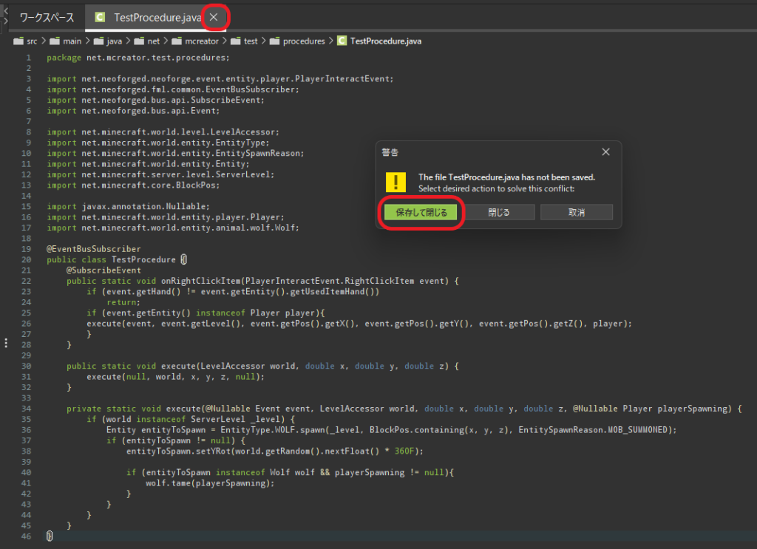
Task: Click the net folder icon in breadcrumb
Action: [x=138, y=41]
